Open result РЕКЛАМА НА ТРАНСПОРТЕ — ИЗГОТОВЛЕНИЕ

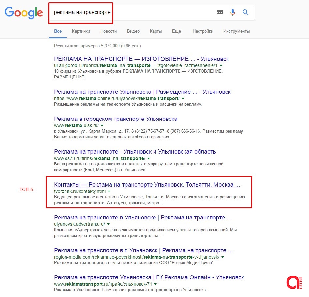141,59
